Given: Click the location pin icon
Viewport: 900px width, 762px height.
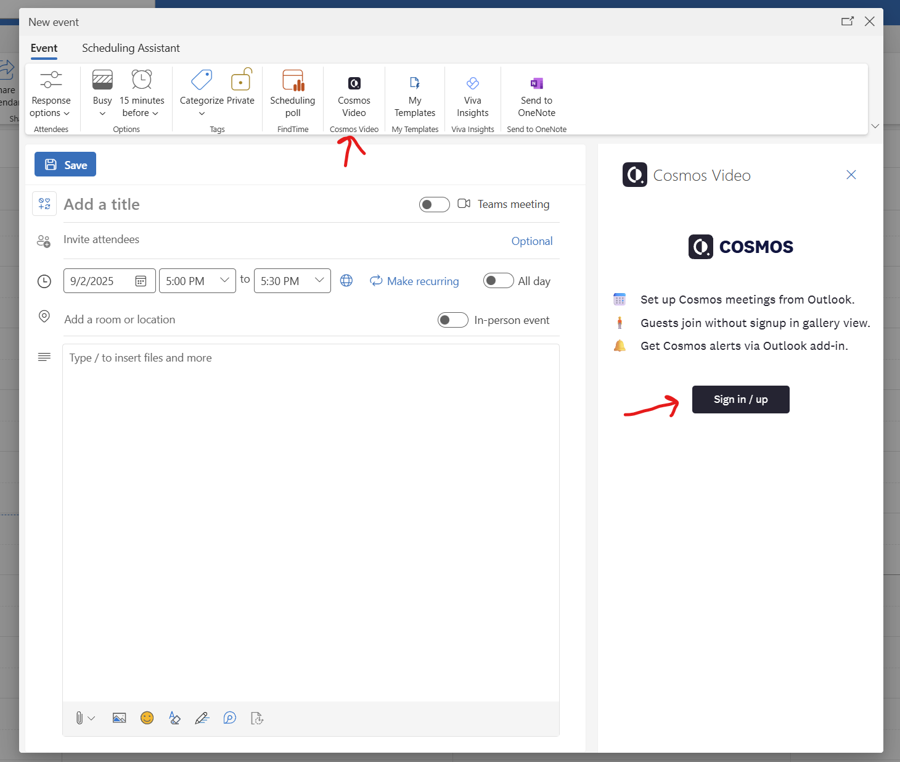Looking at the screenshot, I should (x=44, y=317).
